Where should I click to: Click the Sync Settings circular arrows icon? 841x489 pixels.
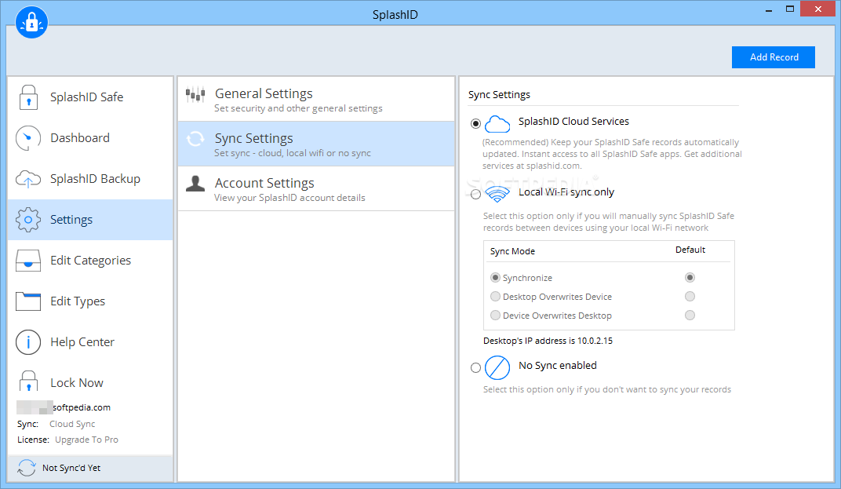click(195, 139)
